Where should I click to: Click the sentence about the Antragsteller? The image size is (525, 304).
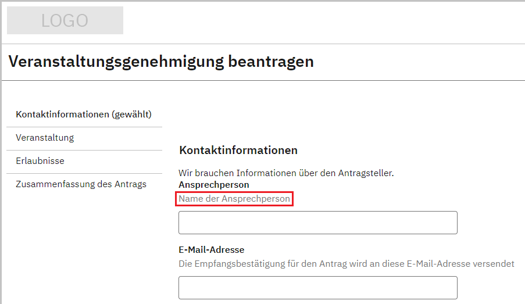287,173
